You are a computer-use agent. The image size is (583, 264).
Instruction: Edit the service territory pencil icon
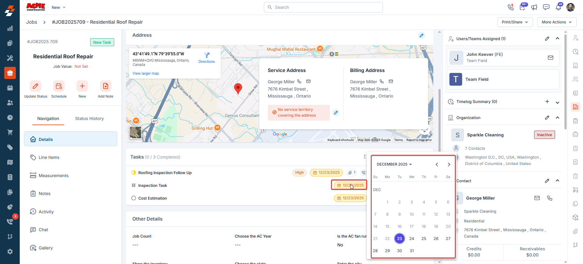click(336, 113)
